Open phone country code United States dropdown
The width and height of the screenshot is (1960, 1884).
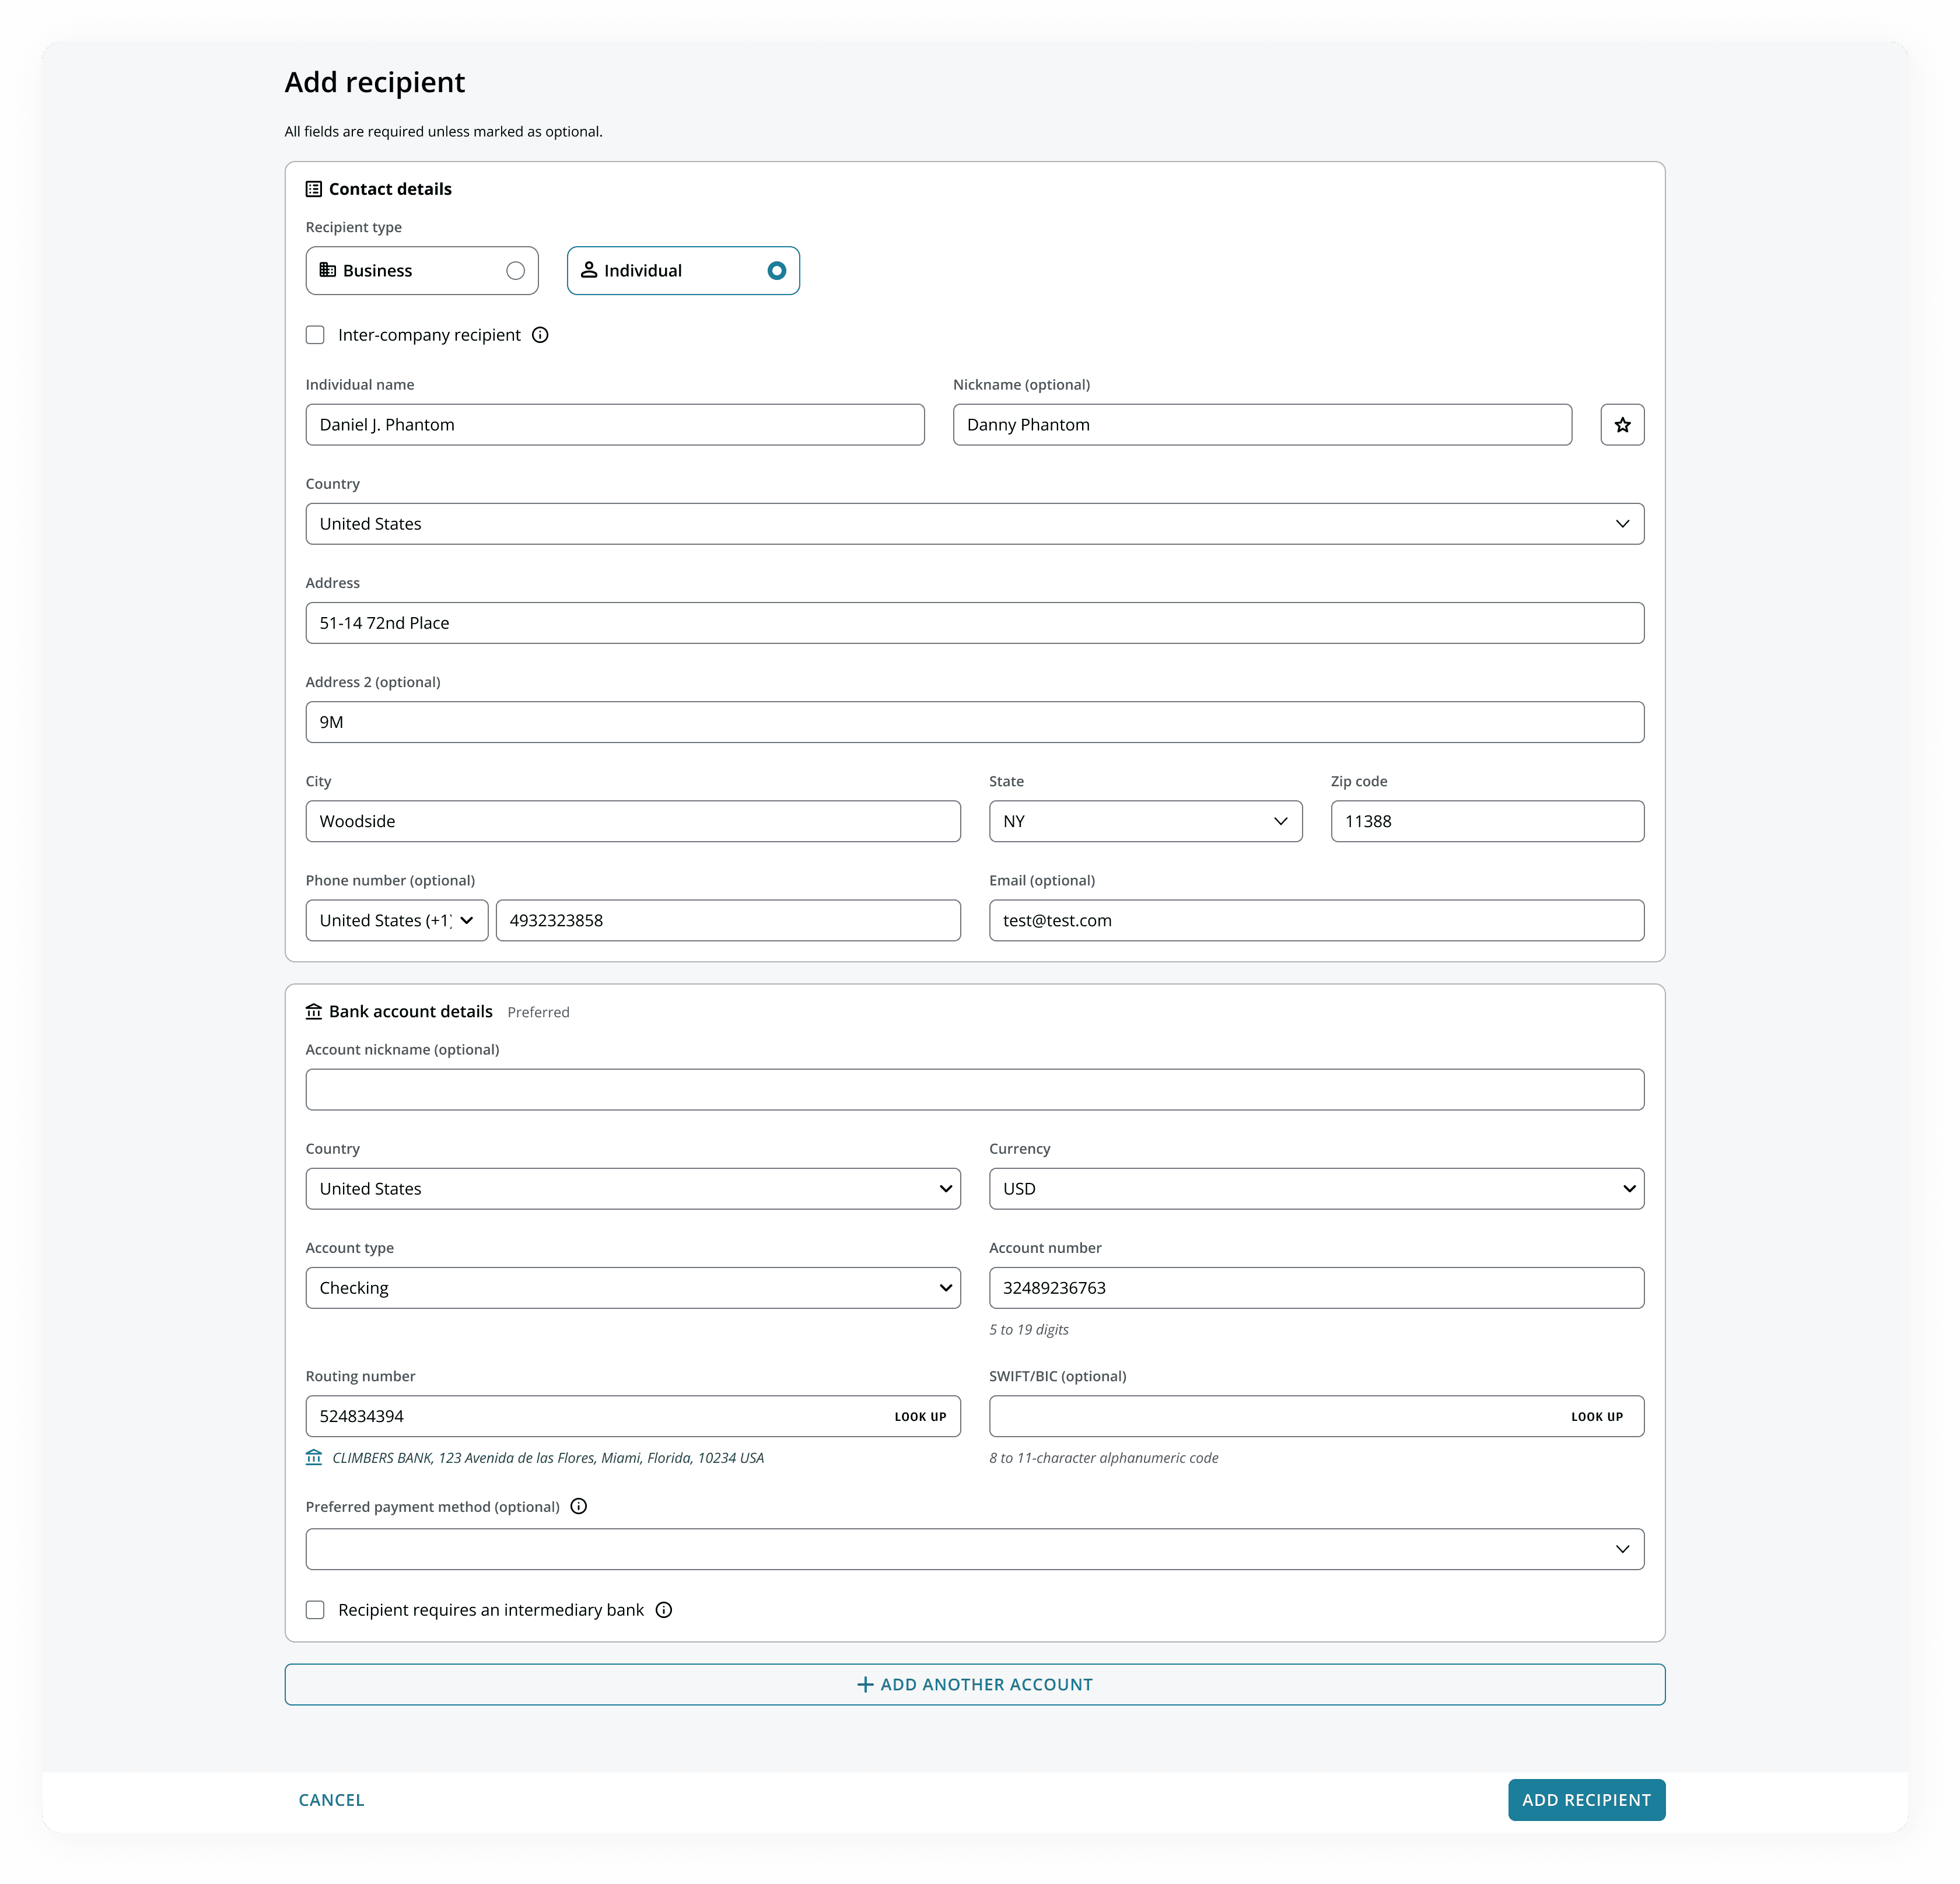point(396,920)
